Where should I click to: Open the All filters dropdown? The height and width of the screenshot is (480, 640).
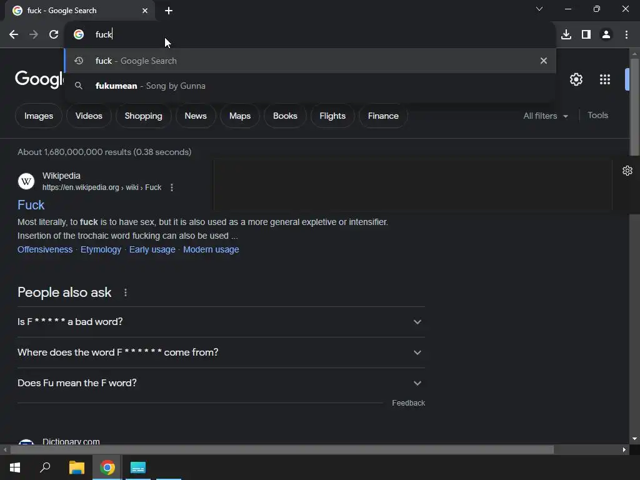coord(546,116)
